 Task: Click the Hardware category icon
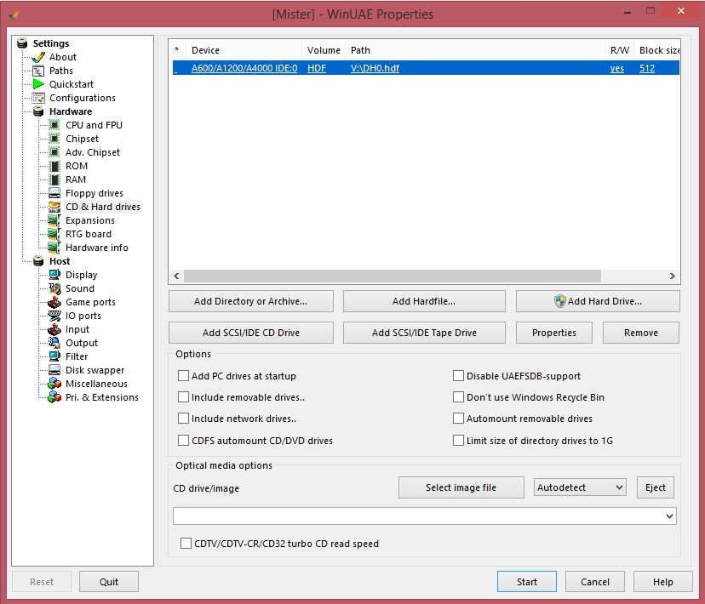38,111
